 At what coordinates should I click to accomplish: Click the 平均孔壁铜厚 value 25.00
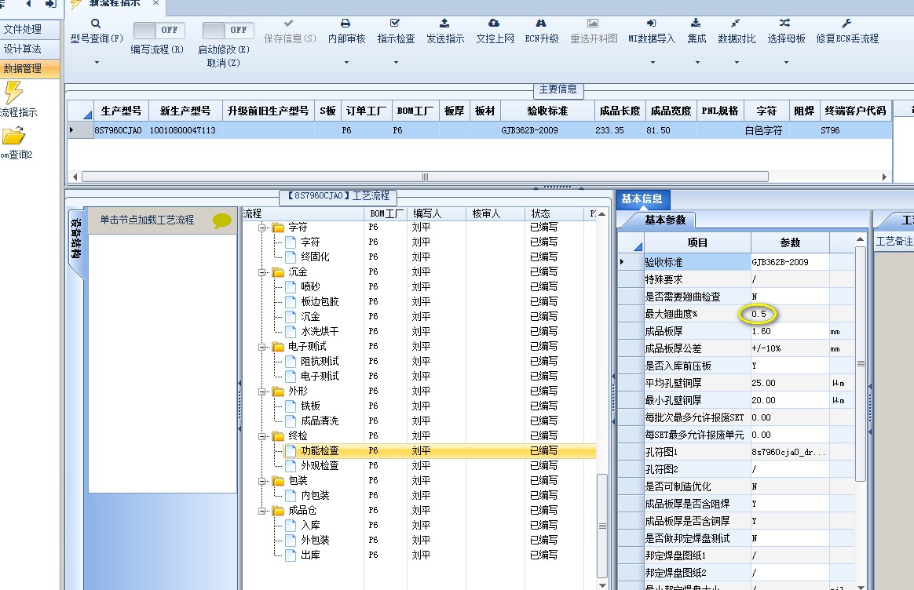[790, 383]
